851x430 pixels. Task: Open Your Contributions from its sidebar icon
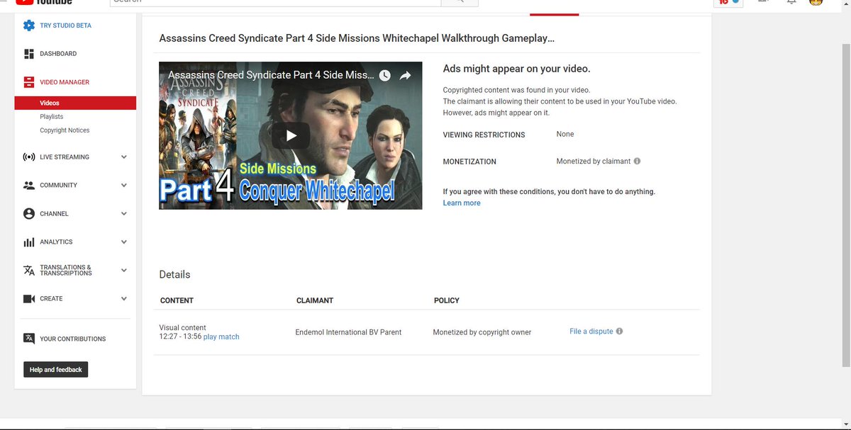click(29, 339)
